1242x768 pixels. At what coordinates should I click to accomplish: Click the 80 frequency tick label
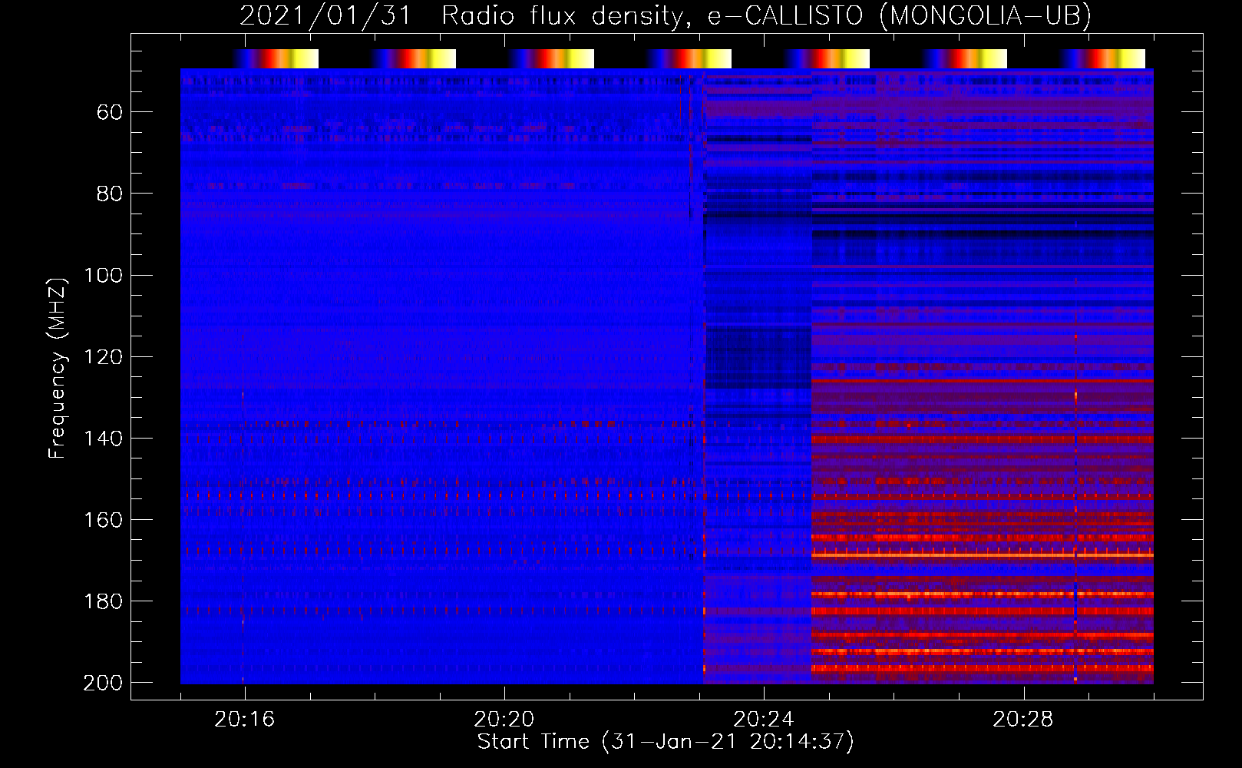[110, 194]
